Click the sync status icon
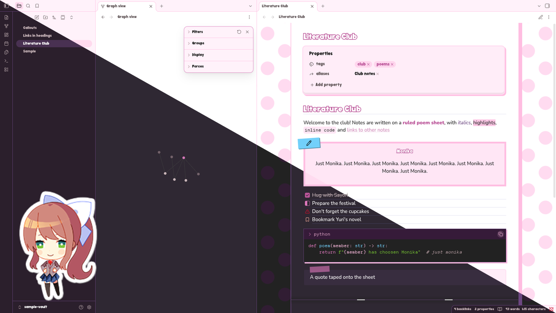This screenshot has height=313, width=556. [551, 309]
